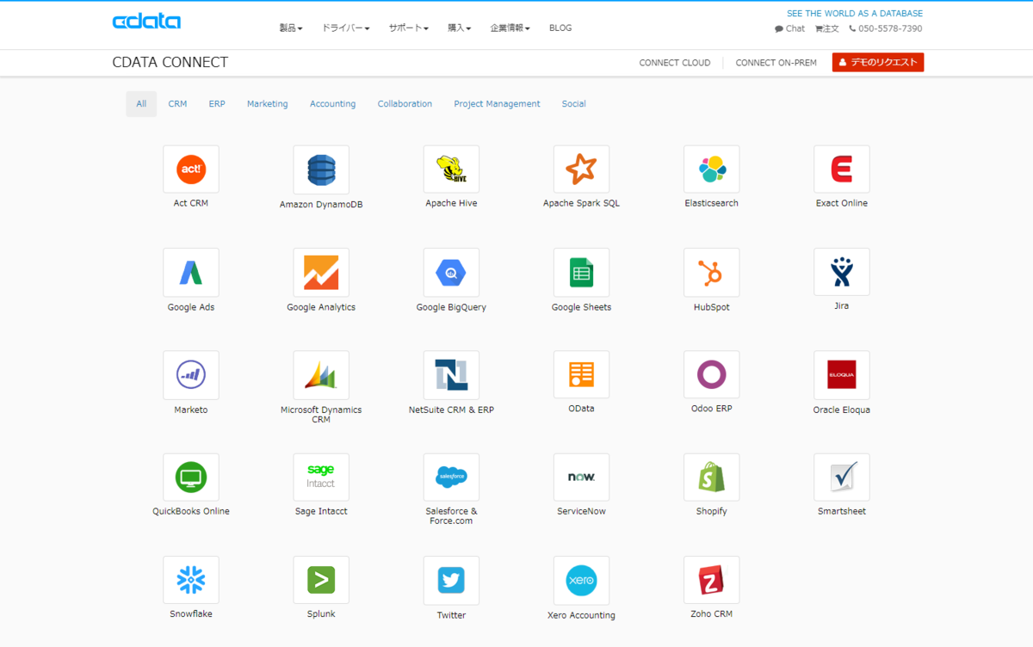Open the HubSpot connector icon

click(711, 273)
